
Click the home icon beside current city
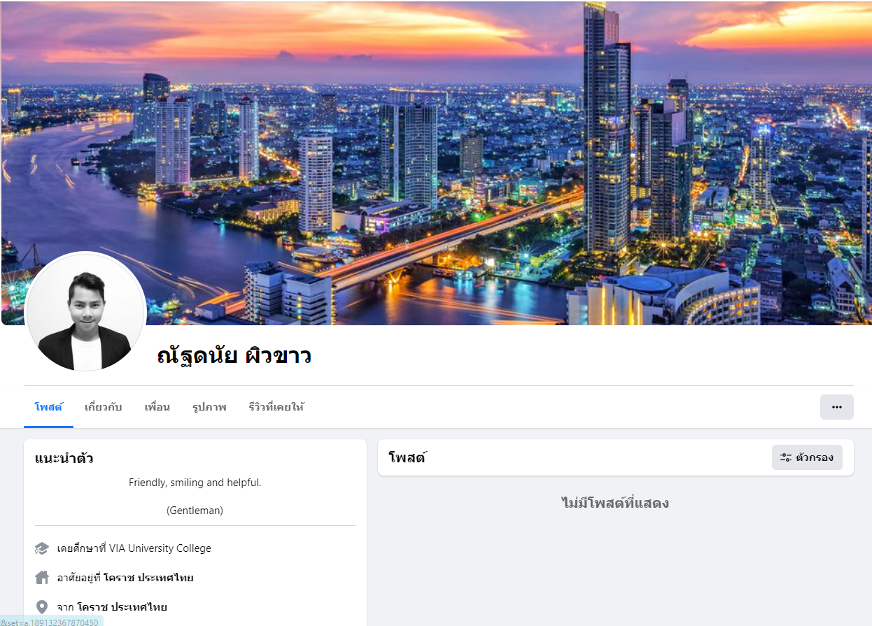(x=42, y=578)
